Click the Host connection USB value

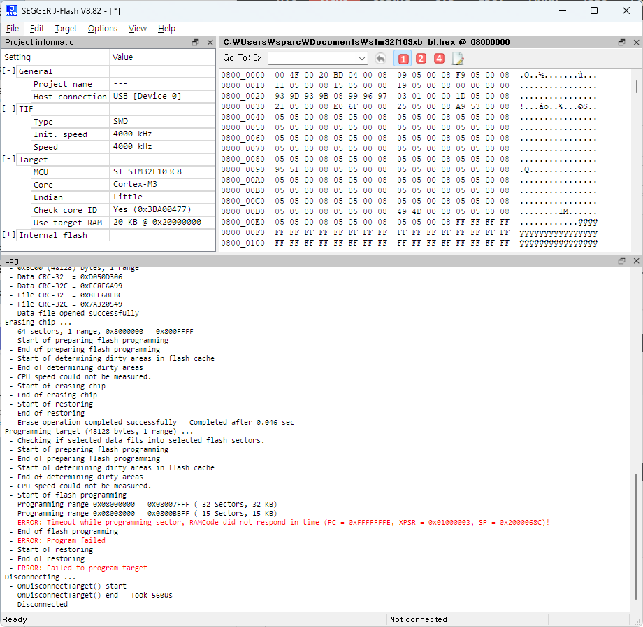pos(147,97)
